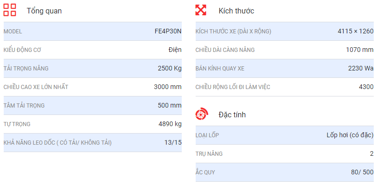This screenshot has width=377, height=185.
Task: Click the 13/15 gradeability value
Action: click(173, 142)
